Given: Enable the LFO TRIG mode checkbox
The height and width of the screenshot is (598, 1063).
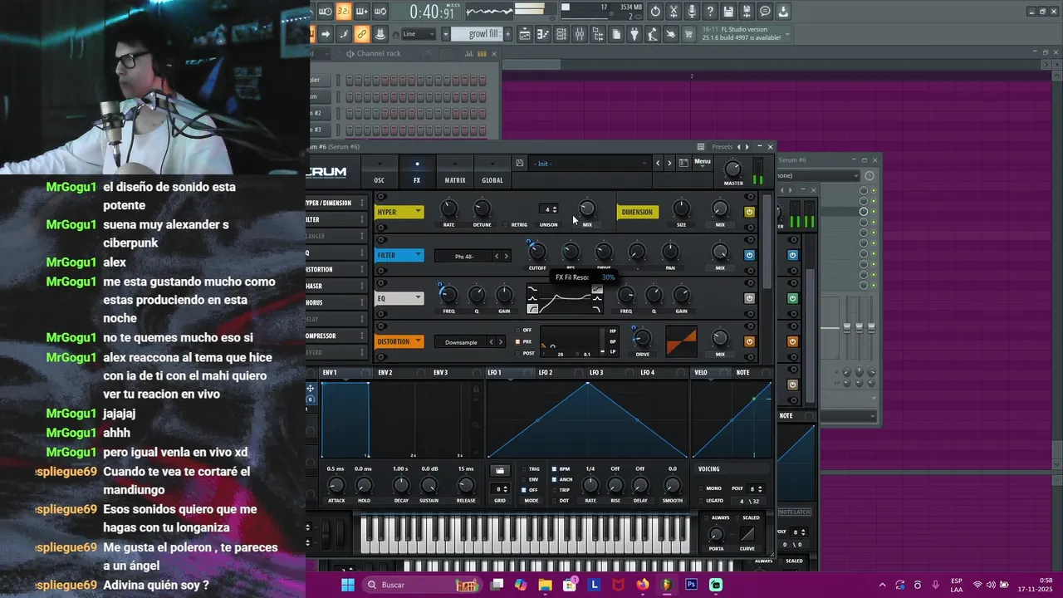Looking at the screenshot, I should coord(523,469).
